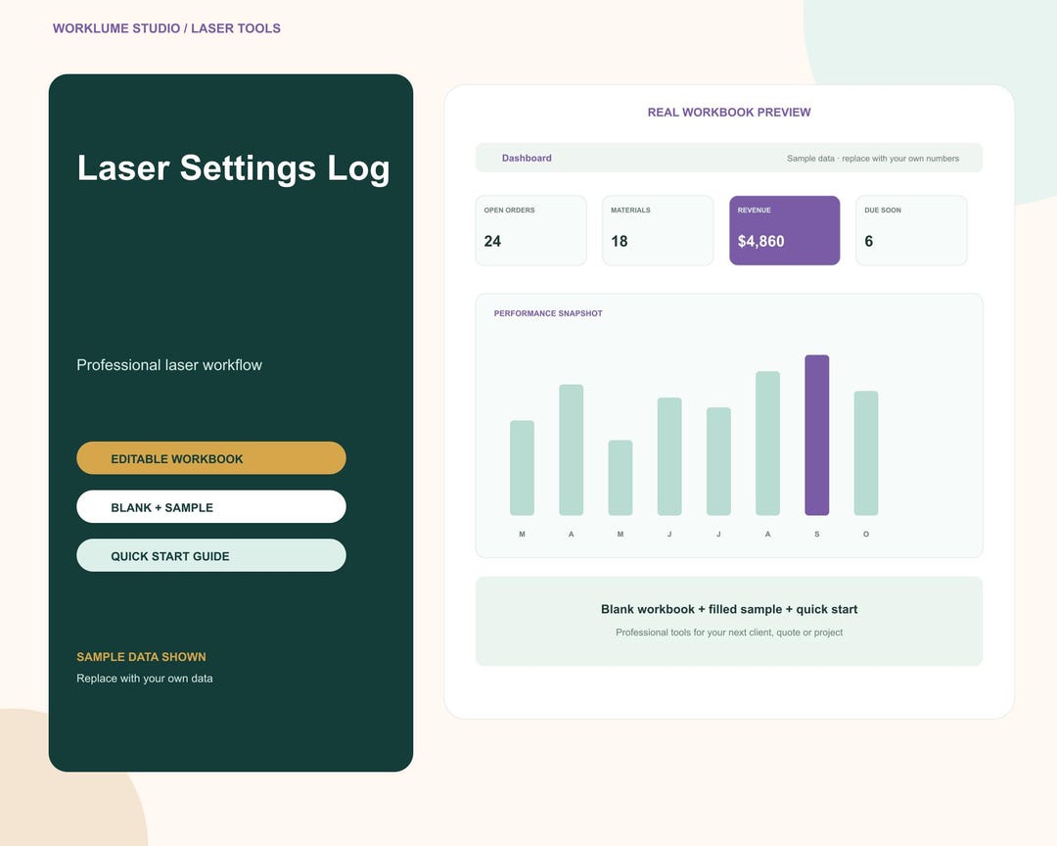Click the PERFORMANCE SNAPSHOT label

(548, 313)
